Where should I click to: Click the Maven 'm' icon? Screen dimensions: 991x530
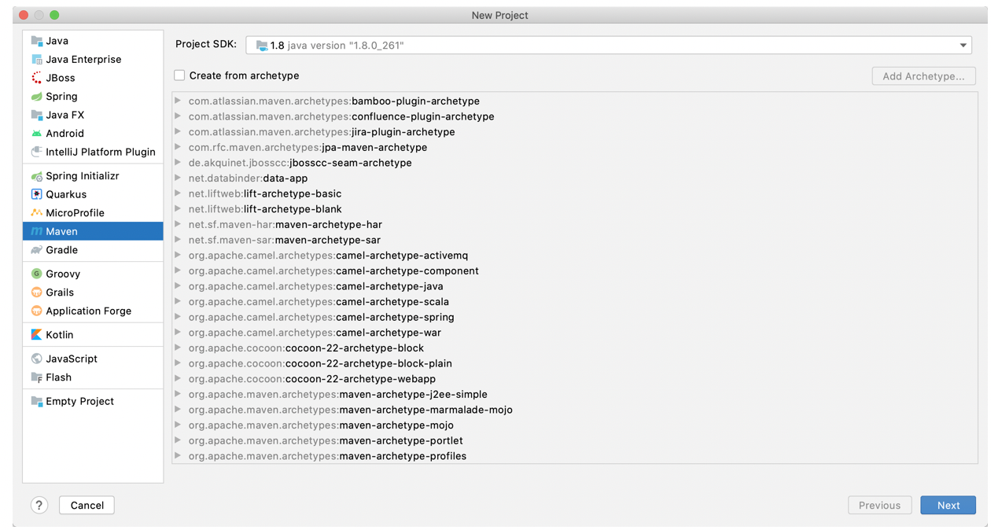36,231
